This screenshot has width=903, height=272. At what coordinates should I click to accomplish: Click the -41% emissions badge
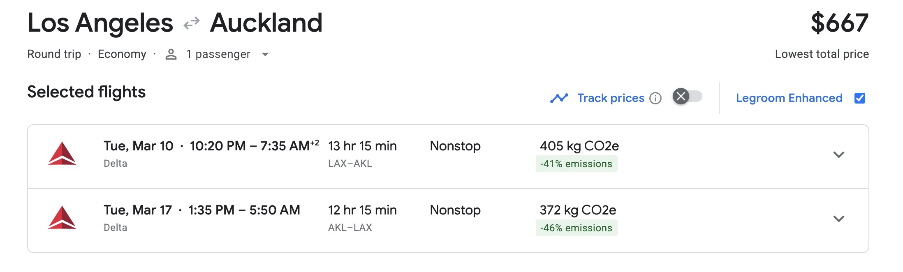(577, 164)
